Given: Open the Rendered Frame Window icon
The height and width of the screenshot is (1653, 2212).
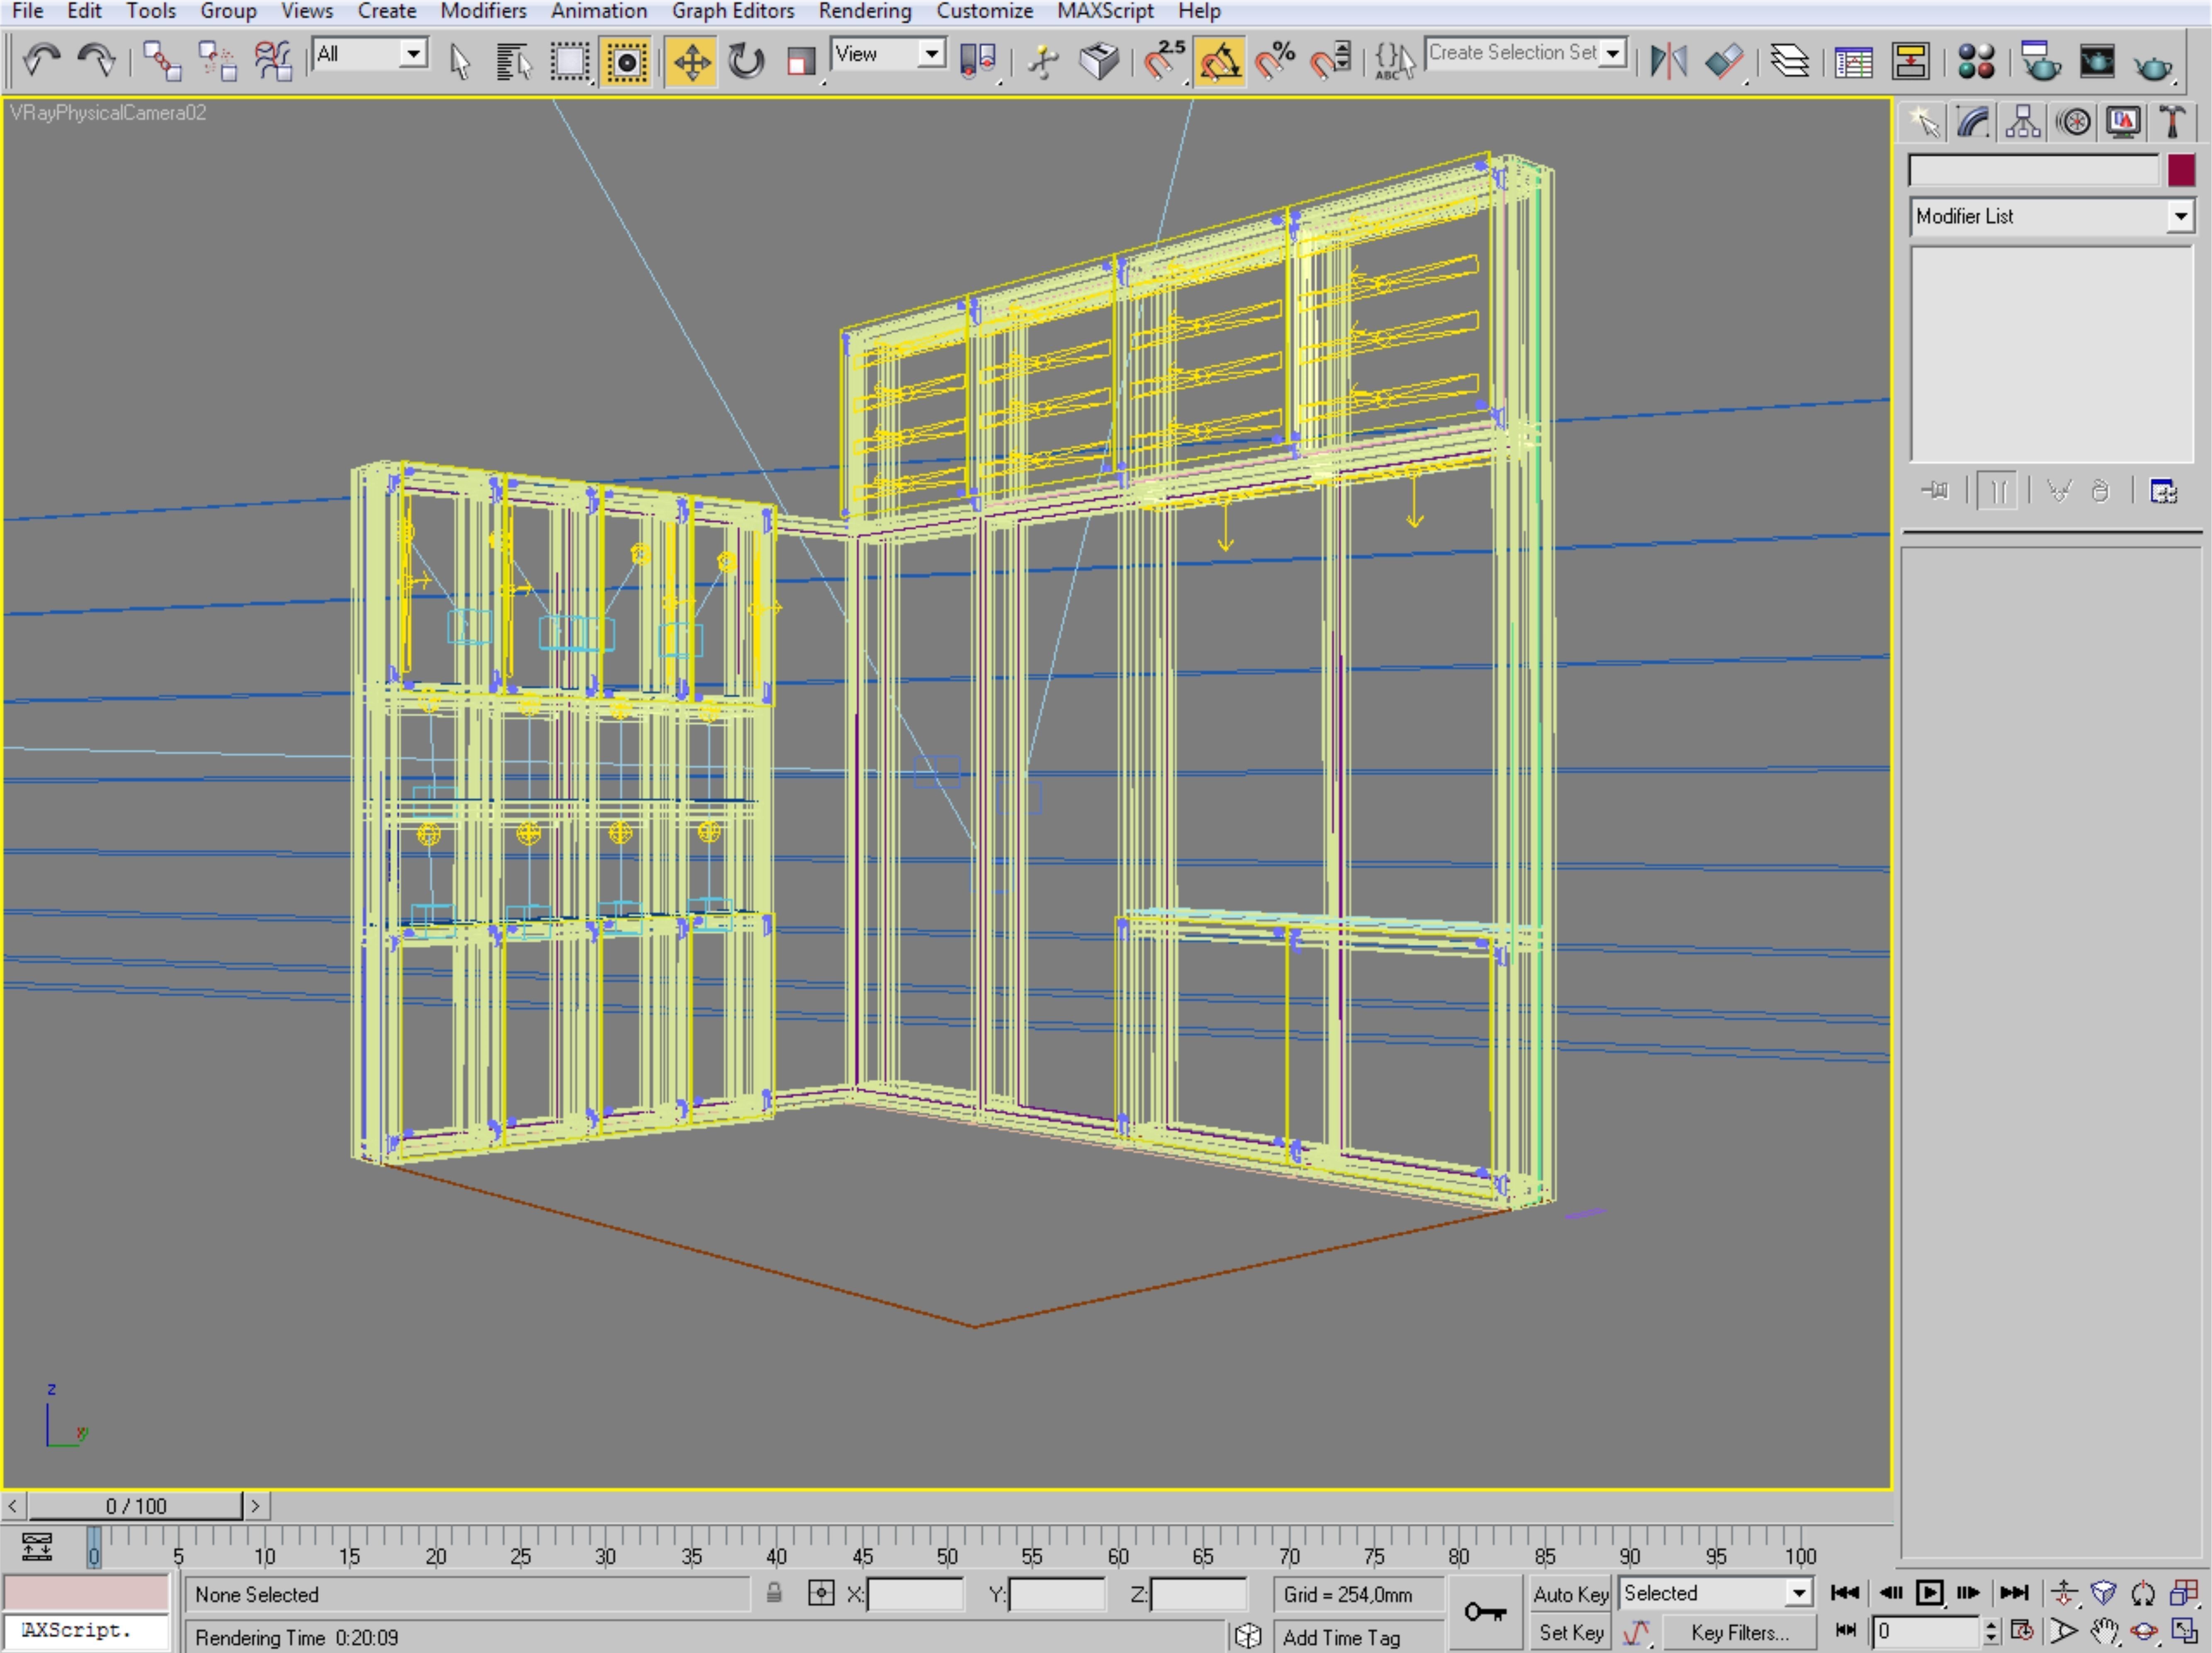Looking at the screenshot, I should (2097, 62).
